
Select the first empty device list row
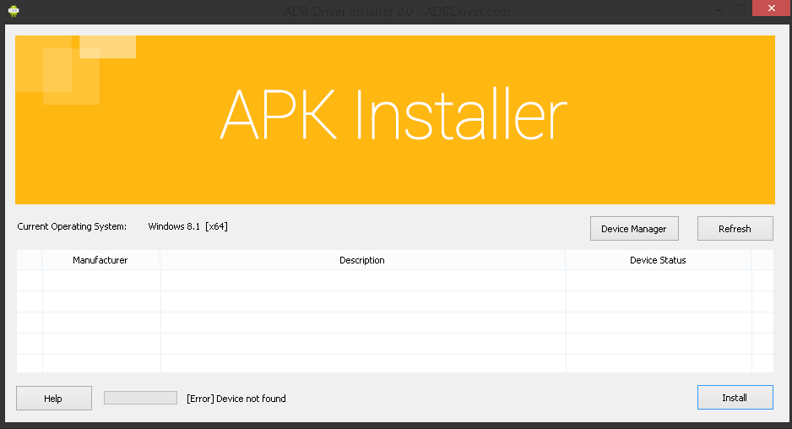(x=363, y=280)
